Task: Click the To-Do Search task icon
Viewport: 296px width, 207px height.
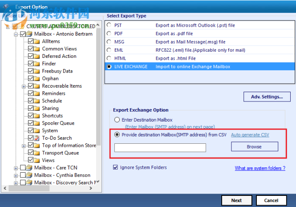Action: (37, 138)
